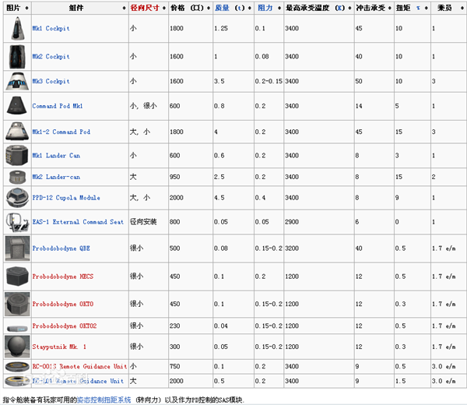Screen dimensions: 467x405
Task: Open the Mk1-2 Command Pod link
Action: (61, 132)
